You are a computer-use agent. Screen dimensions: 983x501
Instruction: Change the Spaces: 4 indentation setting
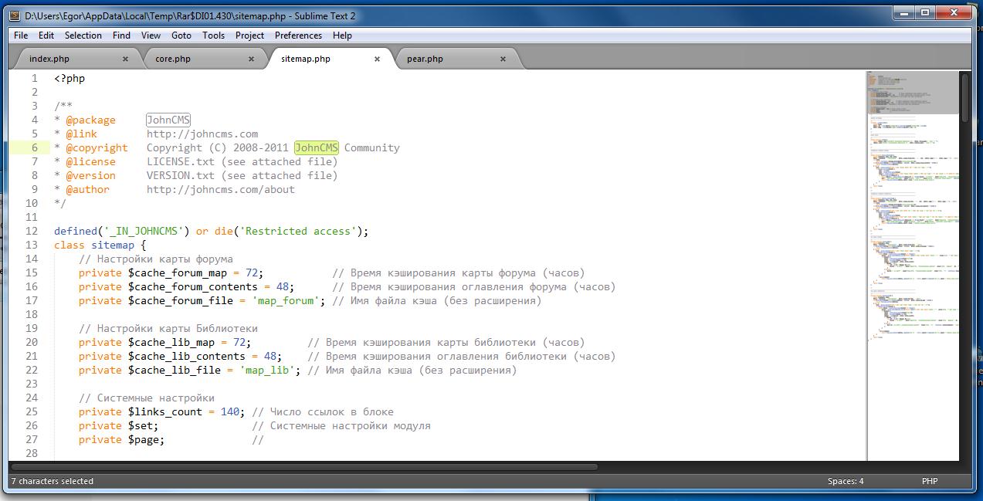(846, 481)
